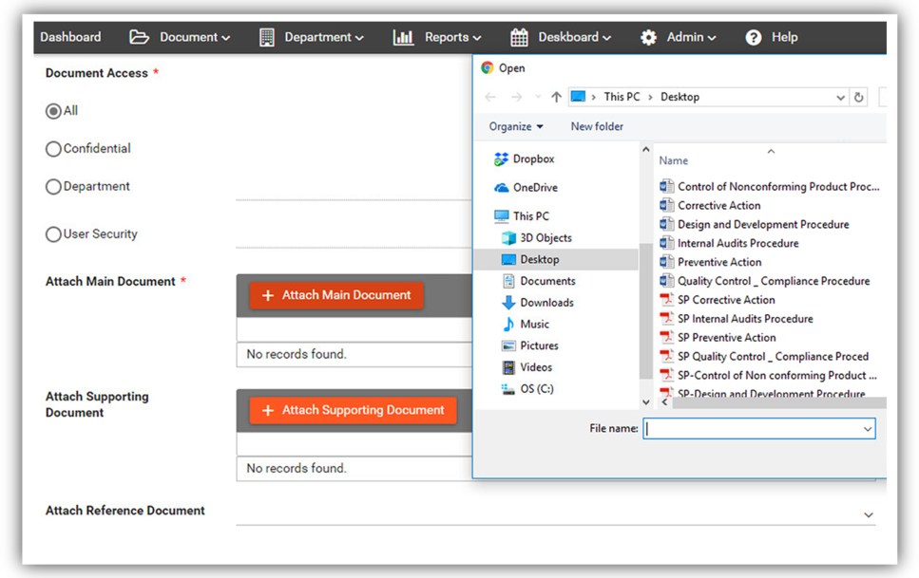Open the Department menu dropdown

(x=323, y=37)
